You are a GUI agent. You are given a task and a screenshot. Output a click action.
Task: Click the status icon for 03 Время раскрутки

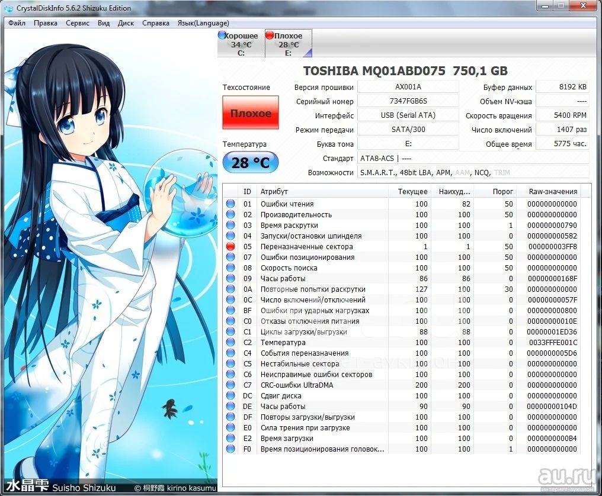click(230, 225)
